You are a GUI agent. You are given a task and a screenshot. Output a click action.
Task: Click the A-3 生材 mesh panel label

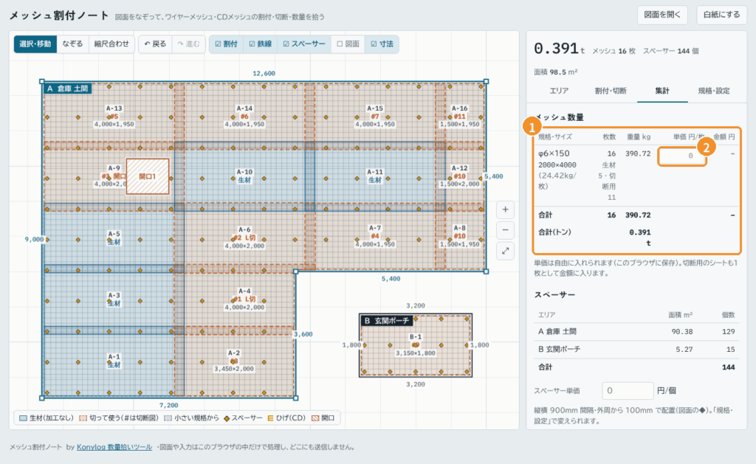click(114, 299)
